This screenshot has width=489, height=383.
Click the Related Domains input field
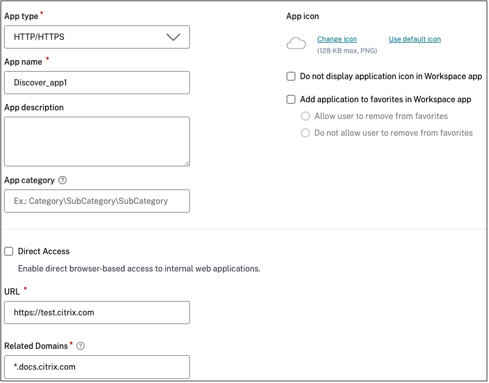96,367
